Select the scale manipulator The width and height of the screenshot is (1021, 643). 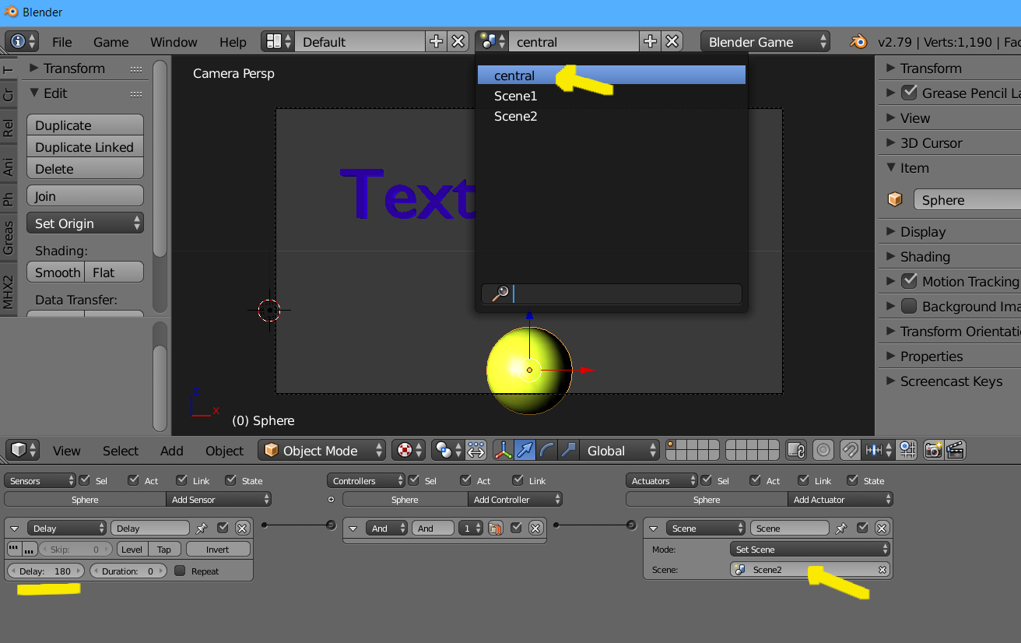pyautogui.click(x=569, y=450)
